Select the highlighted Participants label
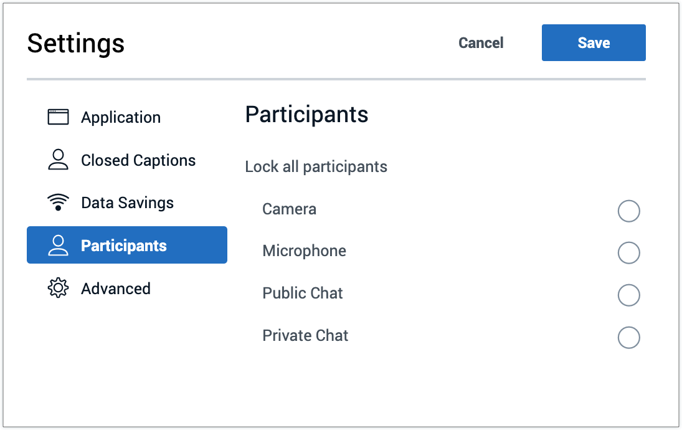 click(124, 246)
